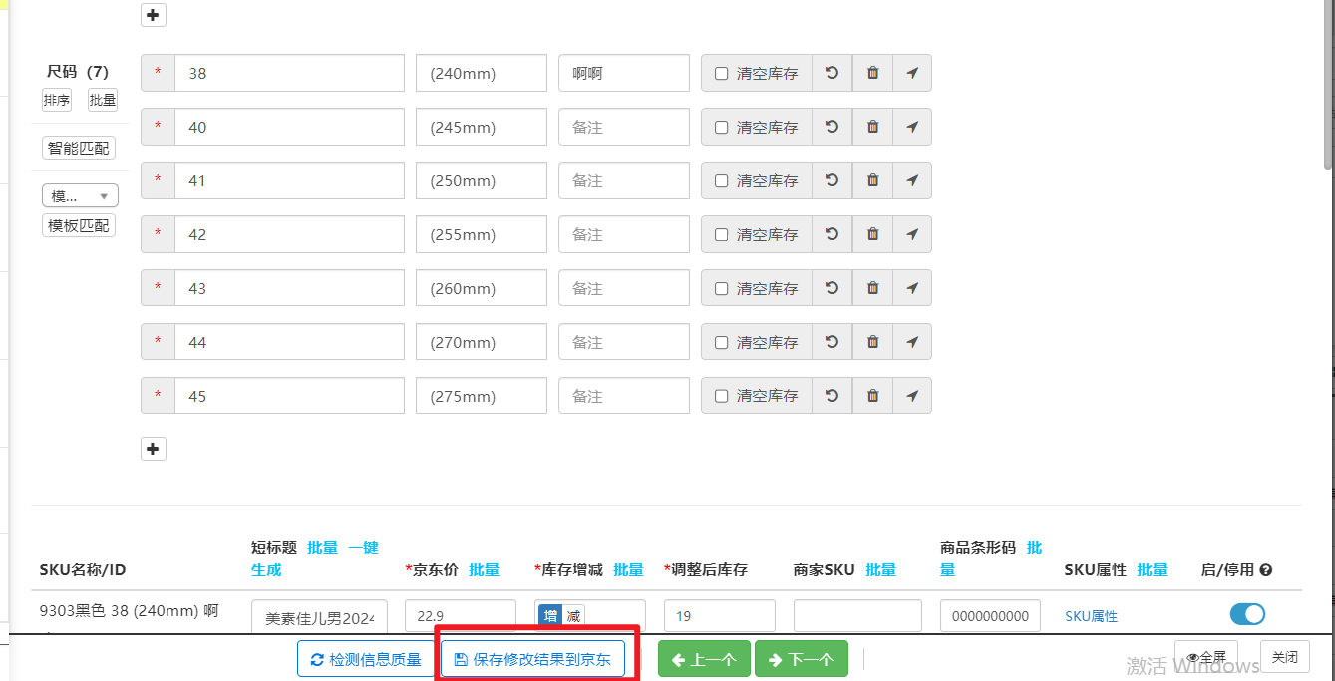Click 保存修改结果到京东 button
1335x681 pixels.
coord(532,659)
